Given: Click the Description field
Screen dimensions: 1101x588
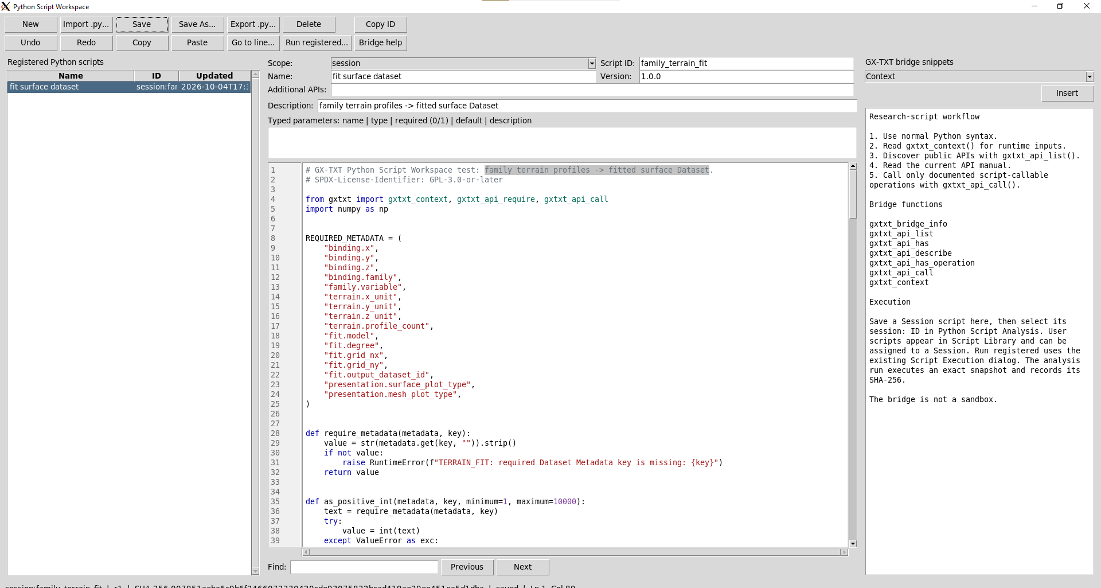Looking at the screenshot, I should (587, 106).
